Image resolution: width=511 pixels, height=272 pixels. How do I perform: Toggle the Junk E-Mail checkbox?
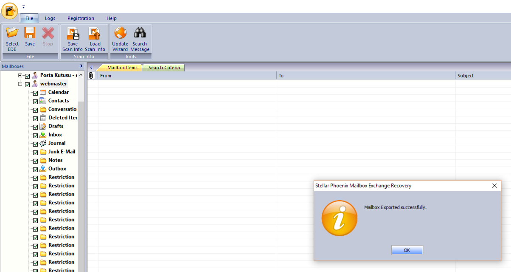(35, 153)
